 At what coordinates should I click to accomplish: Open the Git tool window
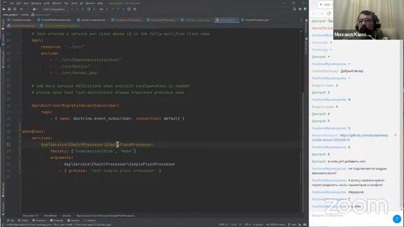[x=11, y=221]
